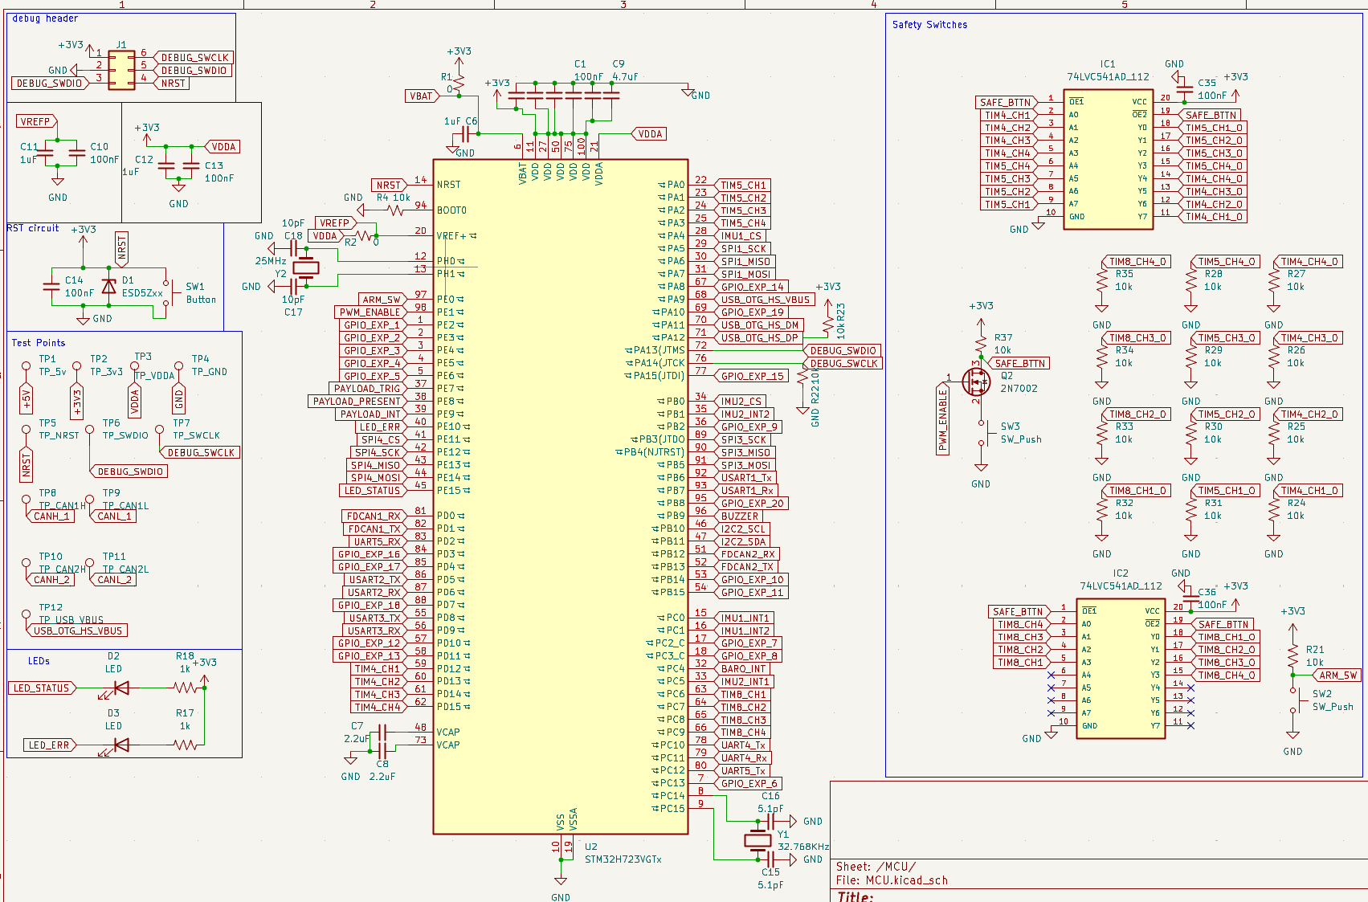The height and width of the screenshot is (902, 1368).
Task: Select the R23 10k resistor symbol
Action: point(828,324)
